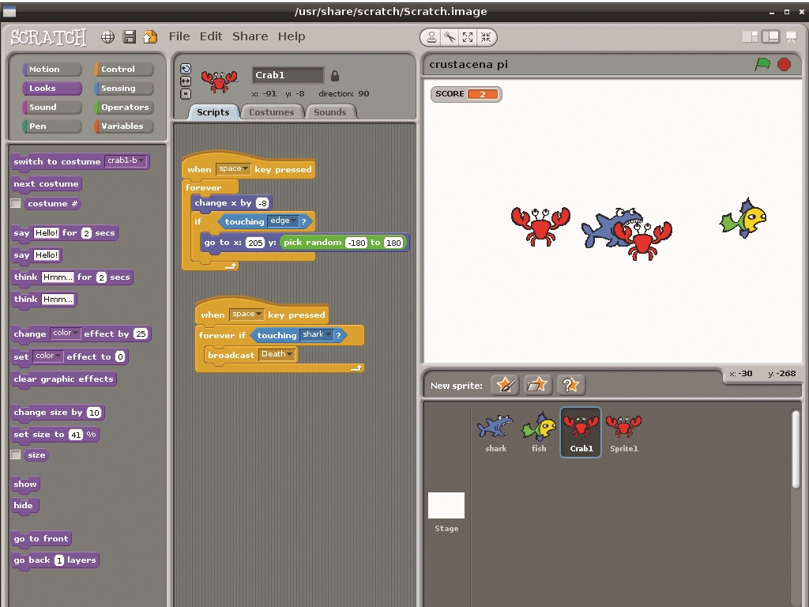Open the Share menu

pos(250,36)
